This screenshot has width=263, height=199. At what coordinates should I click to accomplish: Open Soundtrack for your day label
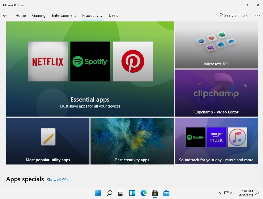click(x=216, y=160)
